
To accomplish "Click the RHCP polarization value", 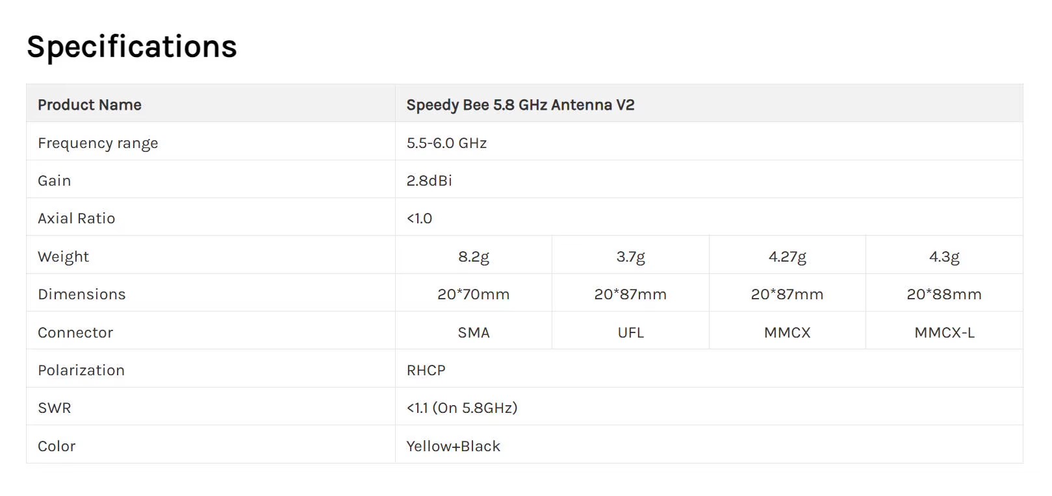I will click(426, 370).
